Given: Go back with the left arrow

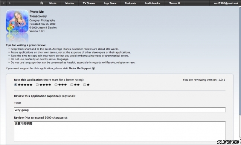Looking at the screenshot, I should point(3,3).
